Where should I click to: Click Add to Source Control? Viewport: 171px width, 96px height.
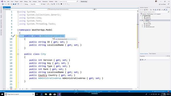click(159, 91)
